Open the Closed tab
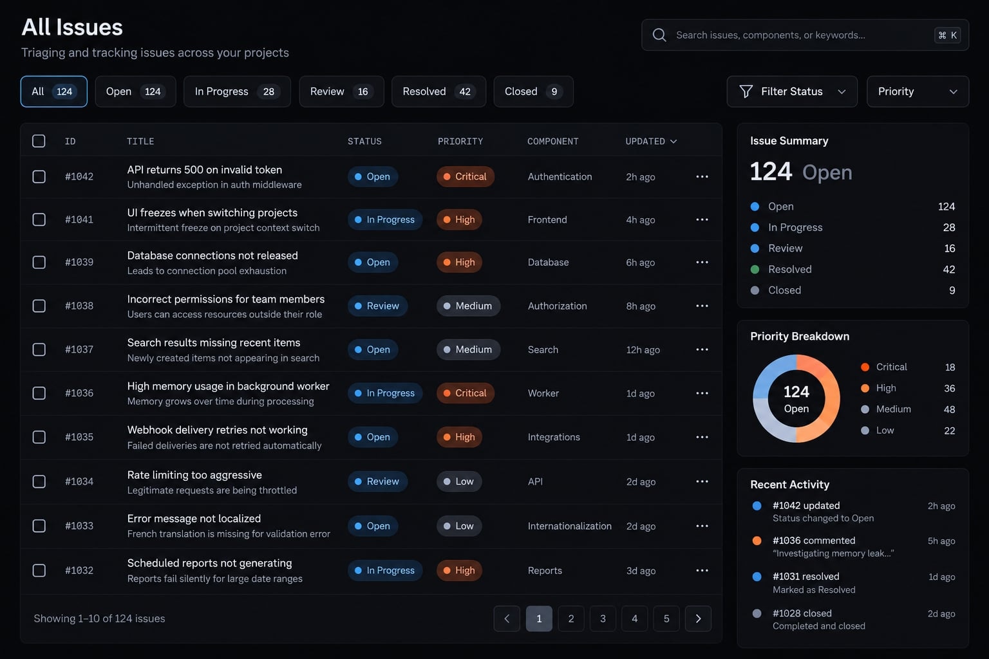Screen dimensions: 989x659 tap(533, 91)
